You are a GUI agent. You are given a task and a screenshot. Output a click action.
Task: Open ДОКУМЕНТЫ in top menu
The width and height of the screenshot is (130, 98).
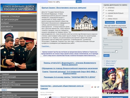coord(19,26)
